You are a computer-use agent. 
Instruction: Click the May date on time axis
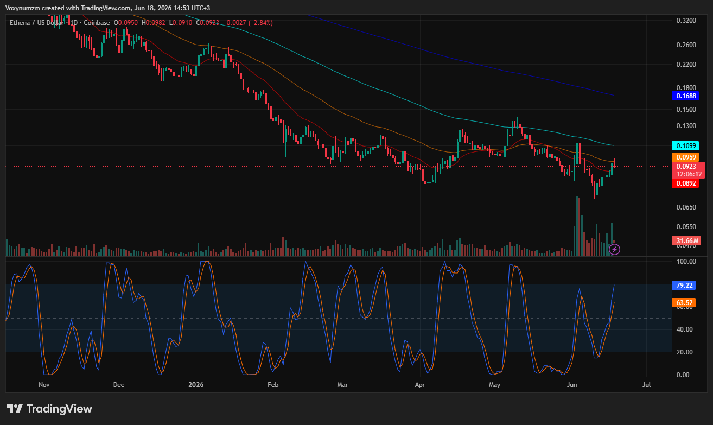(x=494, y=384)
